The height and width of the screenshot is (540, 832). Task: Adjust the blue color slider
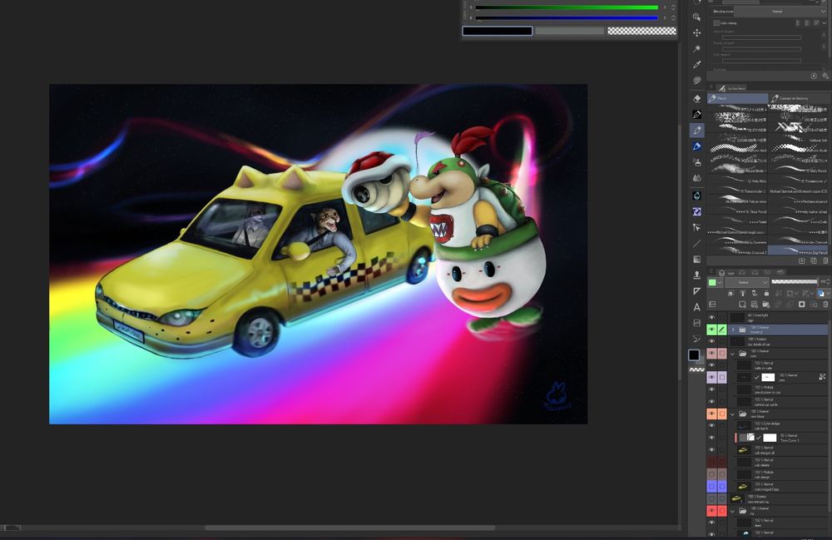pyautogui.click(x=567, y=18)
